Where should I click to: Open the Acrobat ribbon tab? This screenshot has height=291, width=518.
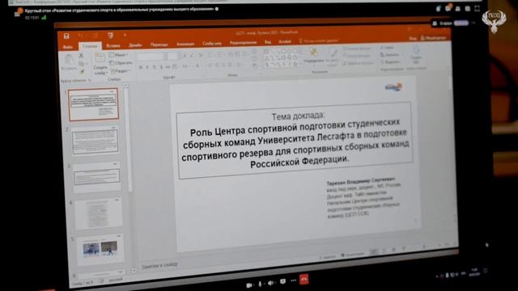[284, 41]
